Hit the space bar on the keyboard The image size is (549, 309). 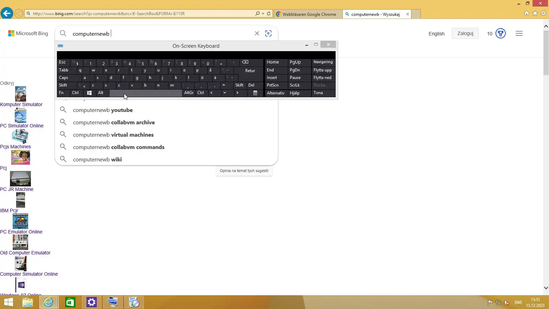click(146, 93)
